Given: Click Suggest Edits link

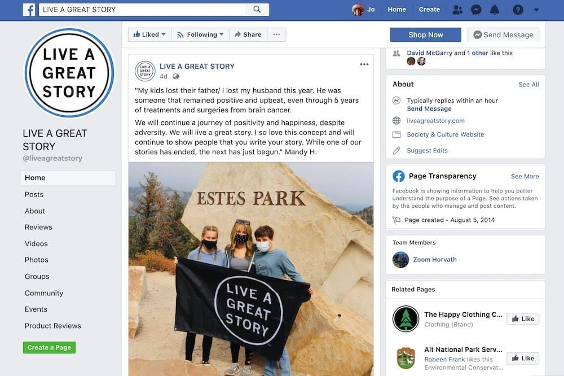Looking at the screenshot, I should click(427, 151).
